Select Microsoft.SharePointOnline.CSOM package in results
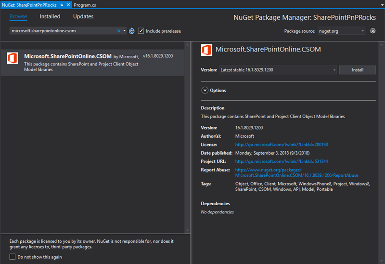This screenshot has height=264, width=385. click(92, 63)
